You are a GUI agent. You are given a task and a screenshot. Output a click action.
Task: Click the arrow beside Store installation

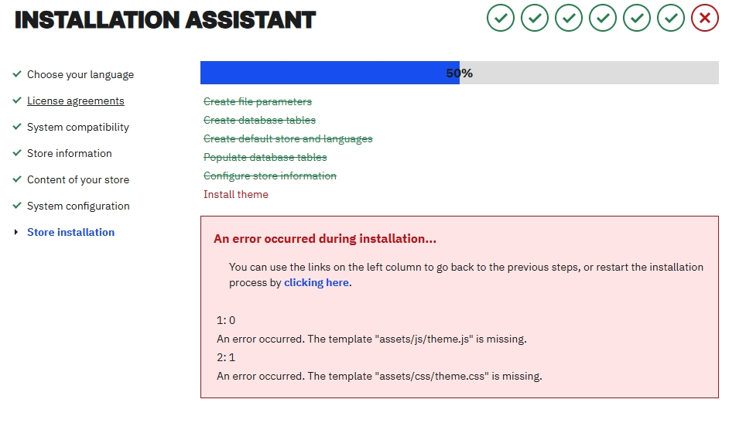(x=17, y=232)
